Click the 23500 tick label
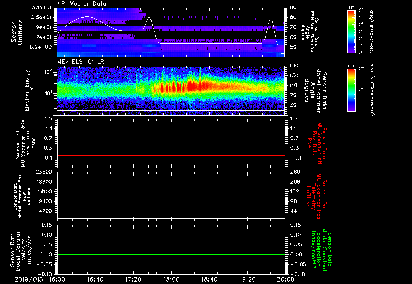Image resolution: width=412 pixels, height=284 pixels. 44,172
